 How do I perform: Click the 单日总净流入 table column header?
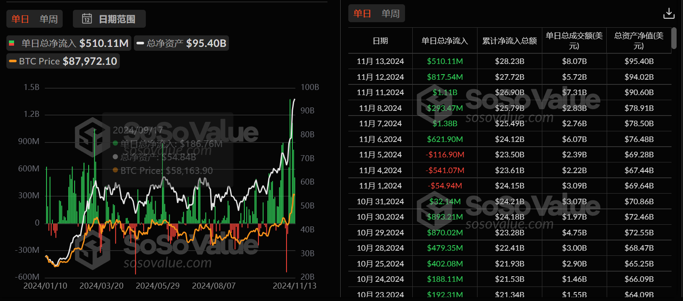click(x=445, y=41)
